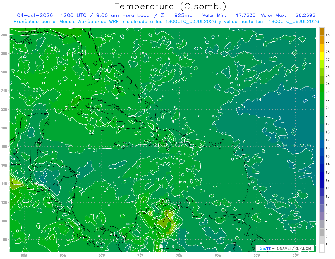335x259 pixels.
Task: Click the teal swatch between 18 and 19
Action: 322,128
